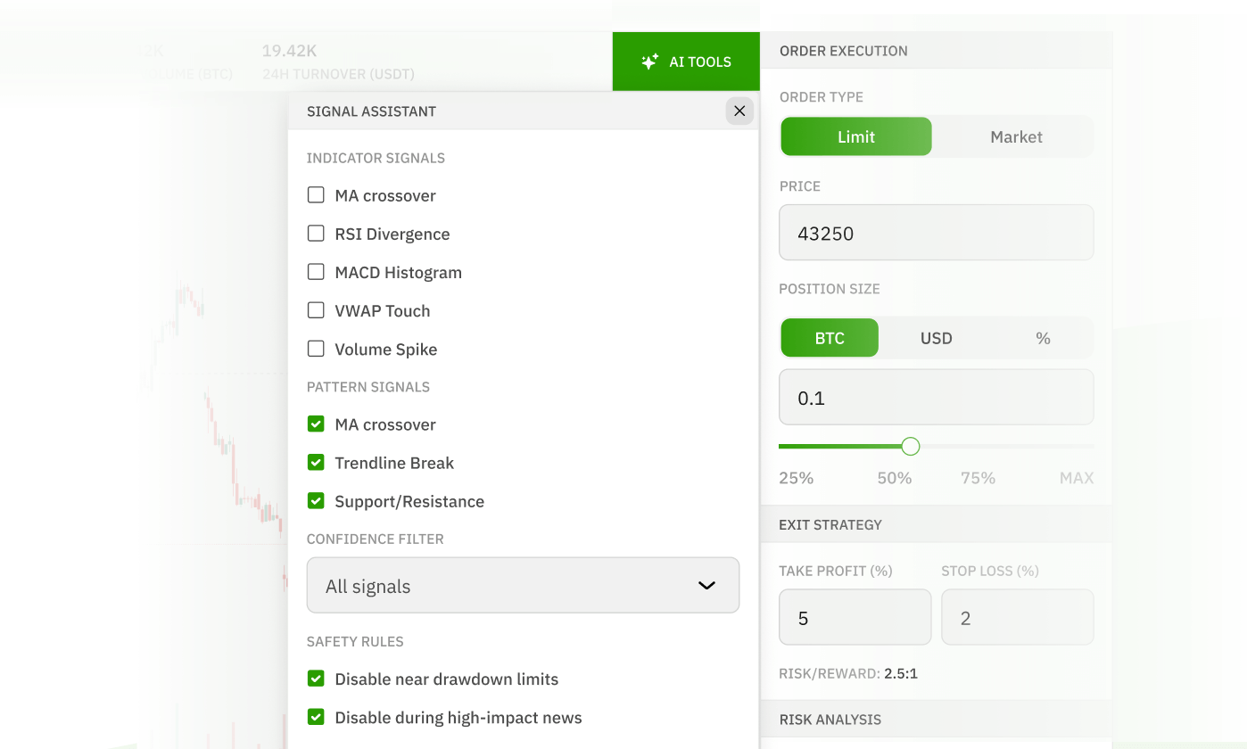Focus the Take Profit percent field
1247x749 pixels.
855,618
